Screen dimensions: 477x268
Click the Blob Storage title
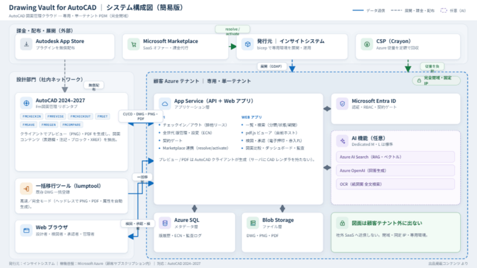pyautogui.click(x=278, y=220)
